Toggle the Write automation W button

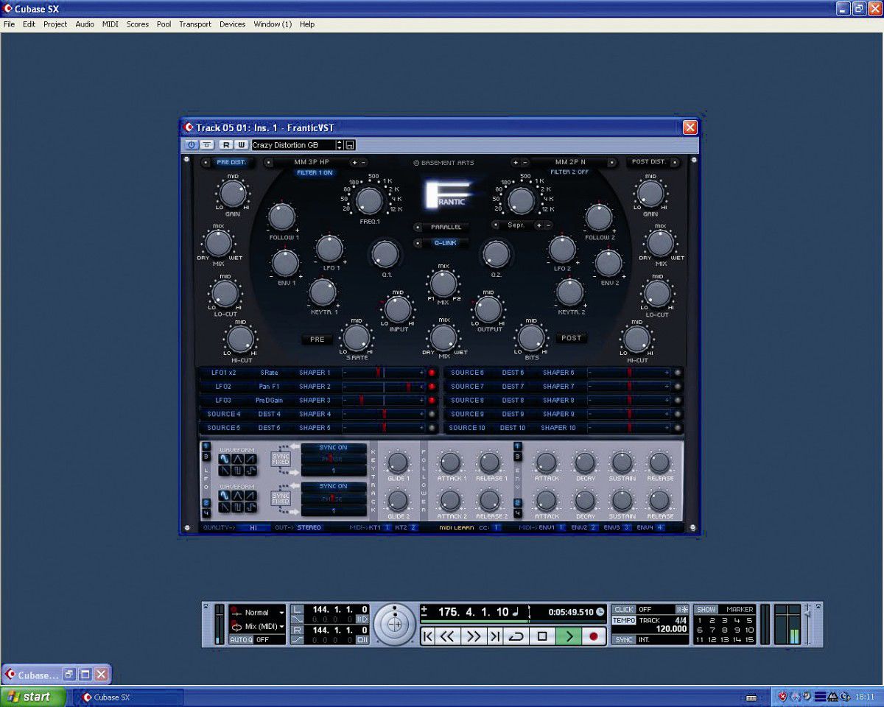tap(240, 145)
